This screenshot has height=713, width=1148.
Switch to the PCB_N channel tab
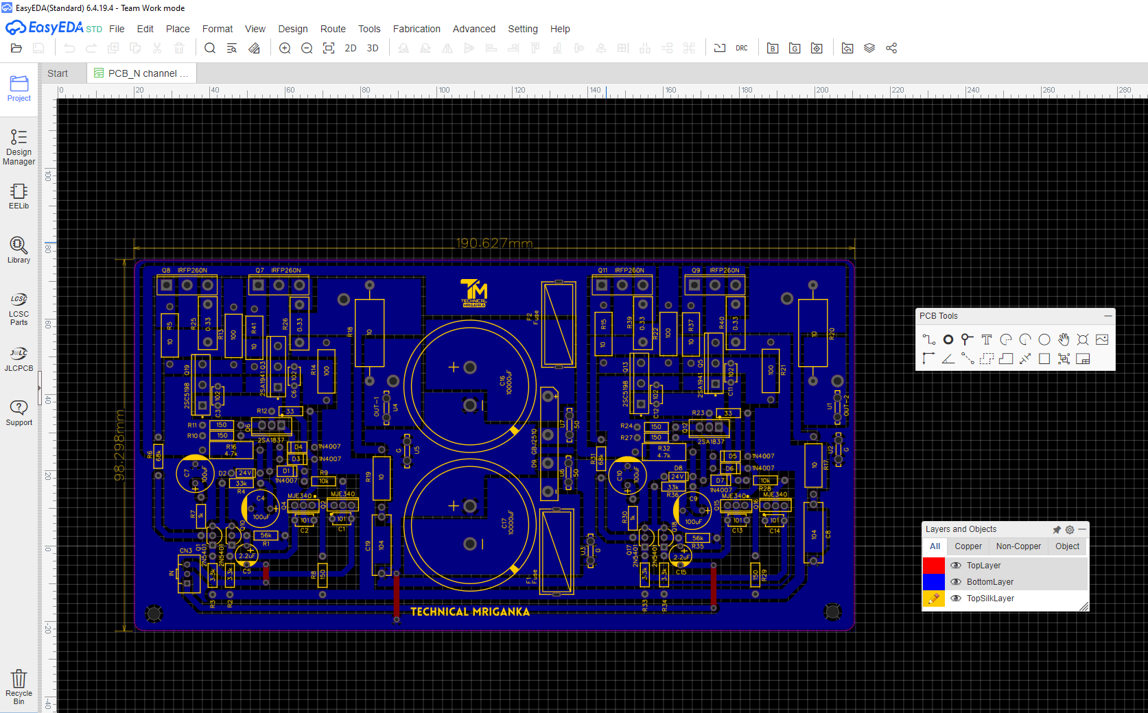pyautogui.click(x=141, y=73)
